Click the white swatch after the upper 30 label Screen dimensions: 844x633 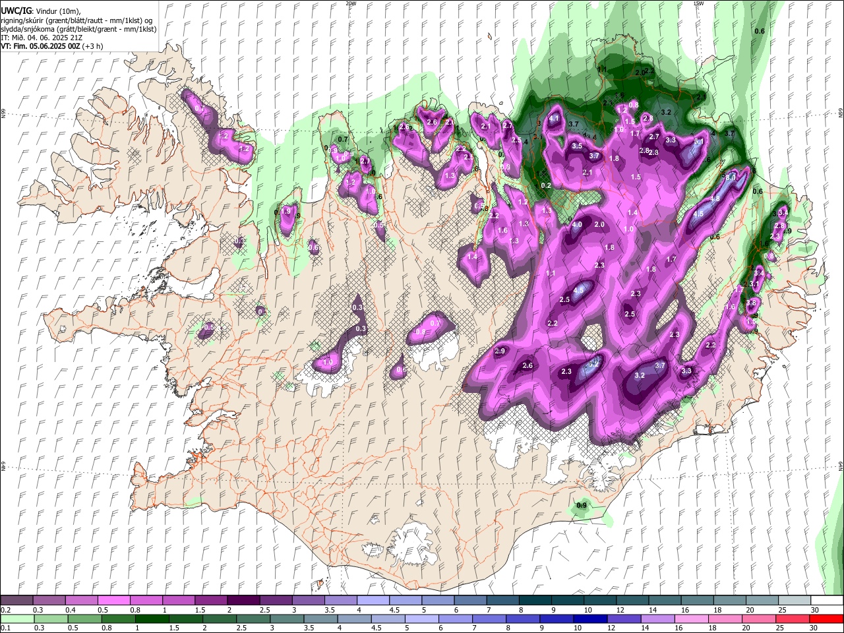pyautogui.click(x=826, y=601)
